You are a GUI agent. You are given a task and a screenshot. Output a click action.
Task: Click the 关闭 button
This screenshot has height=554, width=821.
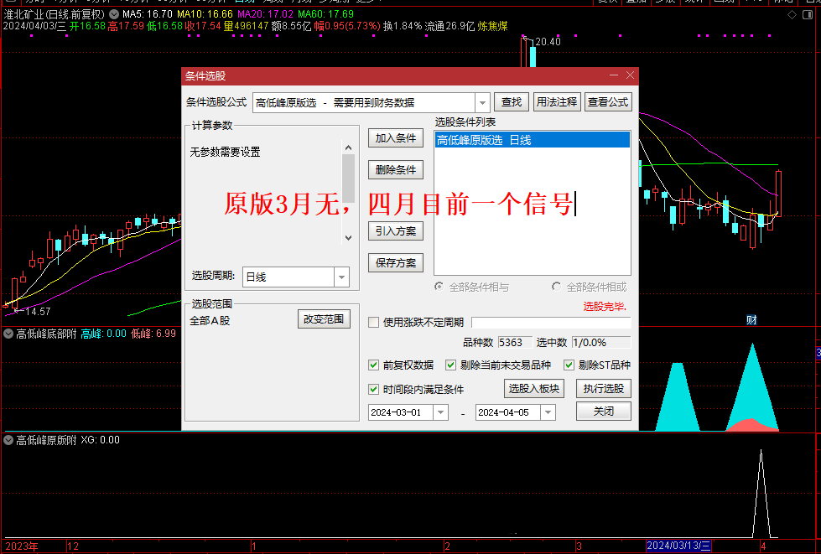click(x=604, y=412)
